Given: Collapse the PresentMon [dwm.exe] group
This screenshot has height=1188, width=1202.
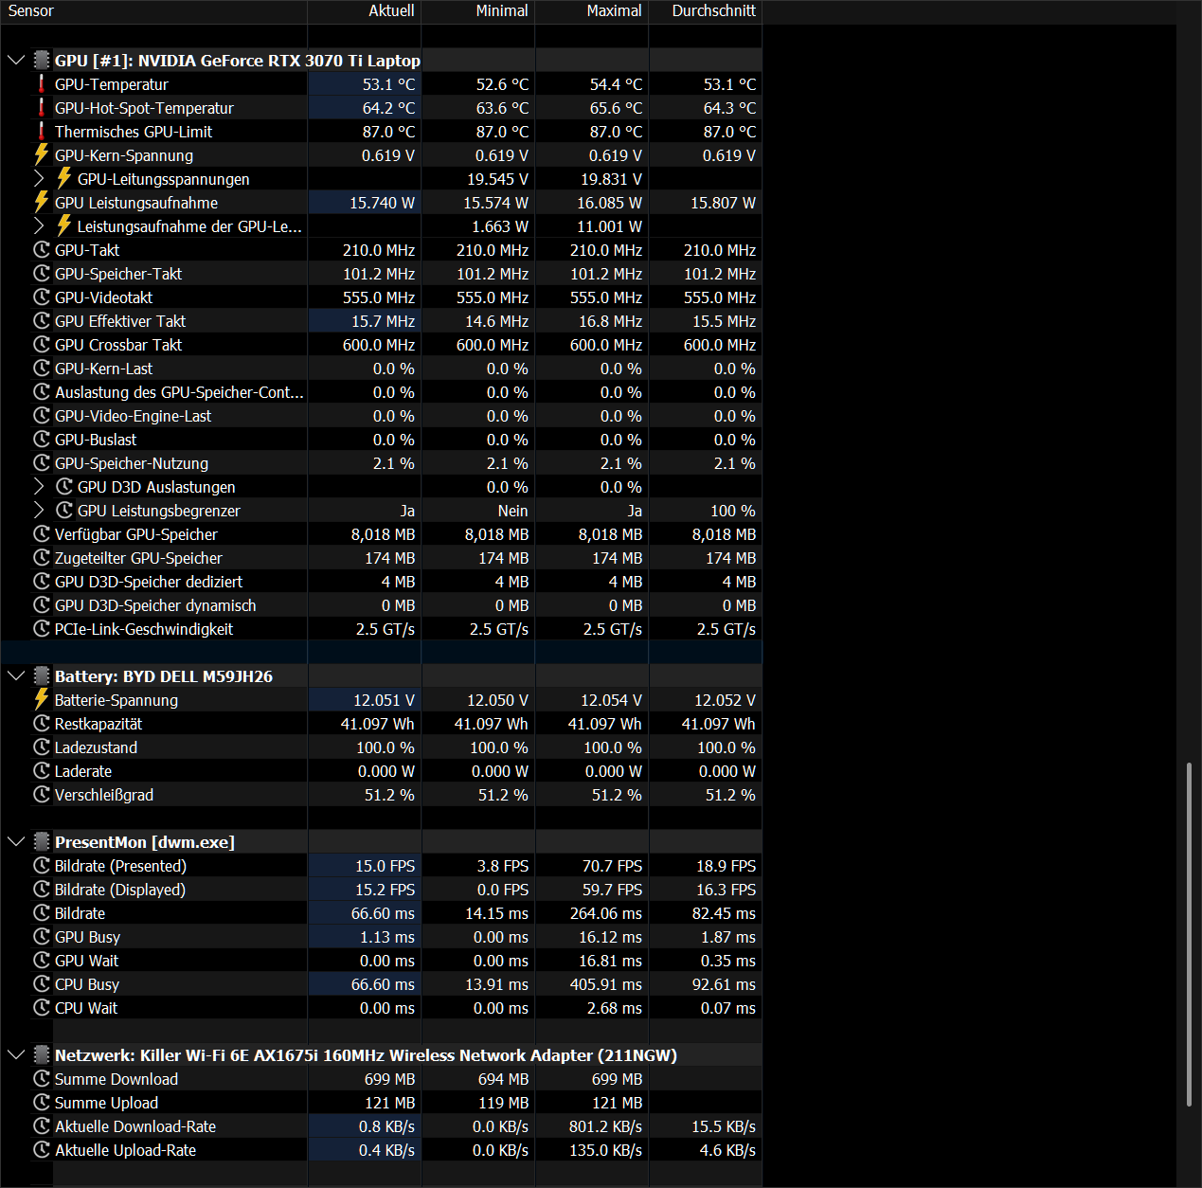Looking at the screenshot, I should (x=16, y=842).
